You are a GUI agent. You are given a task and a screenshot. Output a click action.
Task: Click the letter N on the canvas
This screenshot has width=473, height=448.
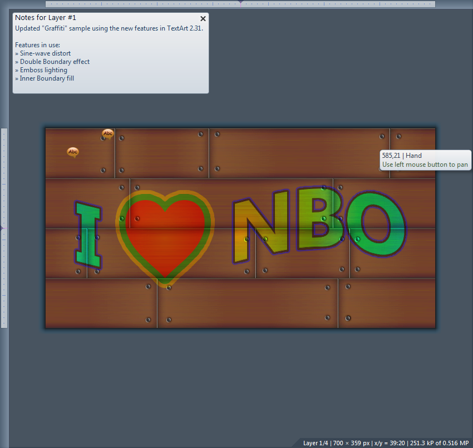coord(260,227)
